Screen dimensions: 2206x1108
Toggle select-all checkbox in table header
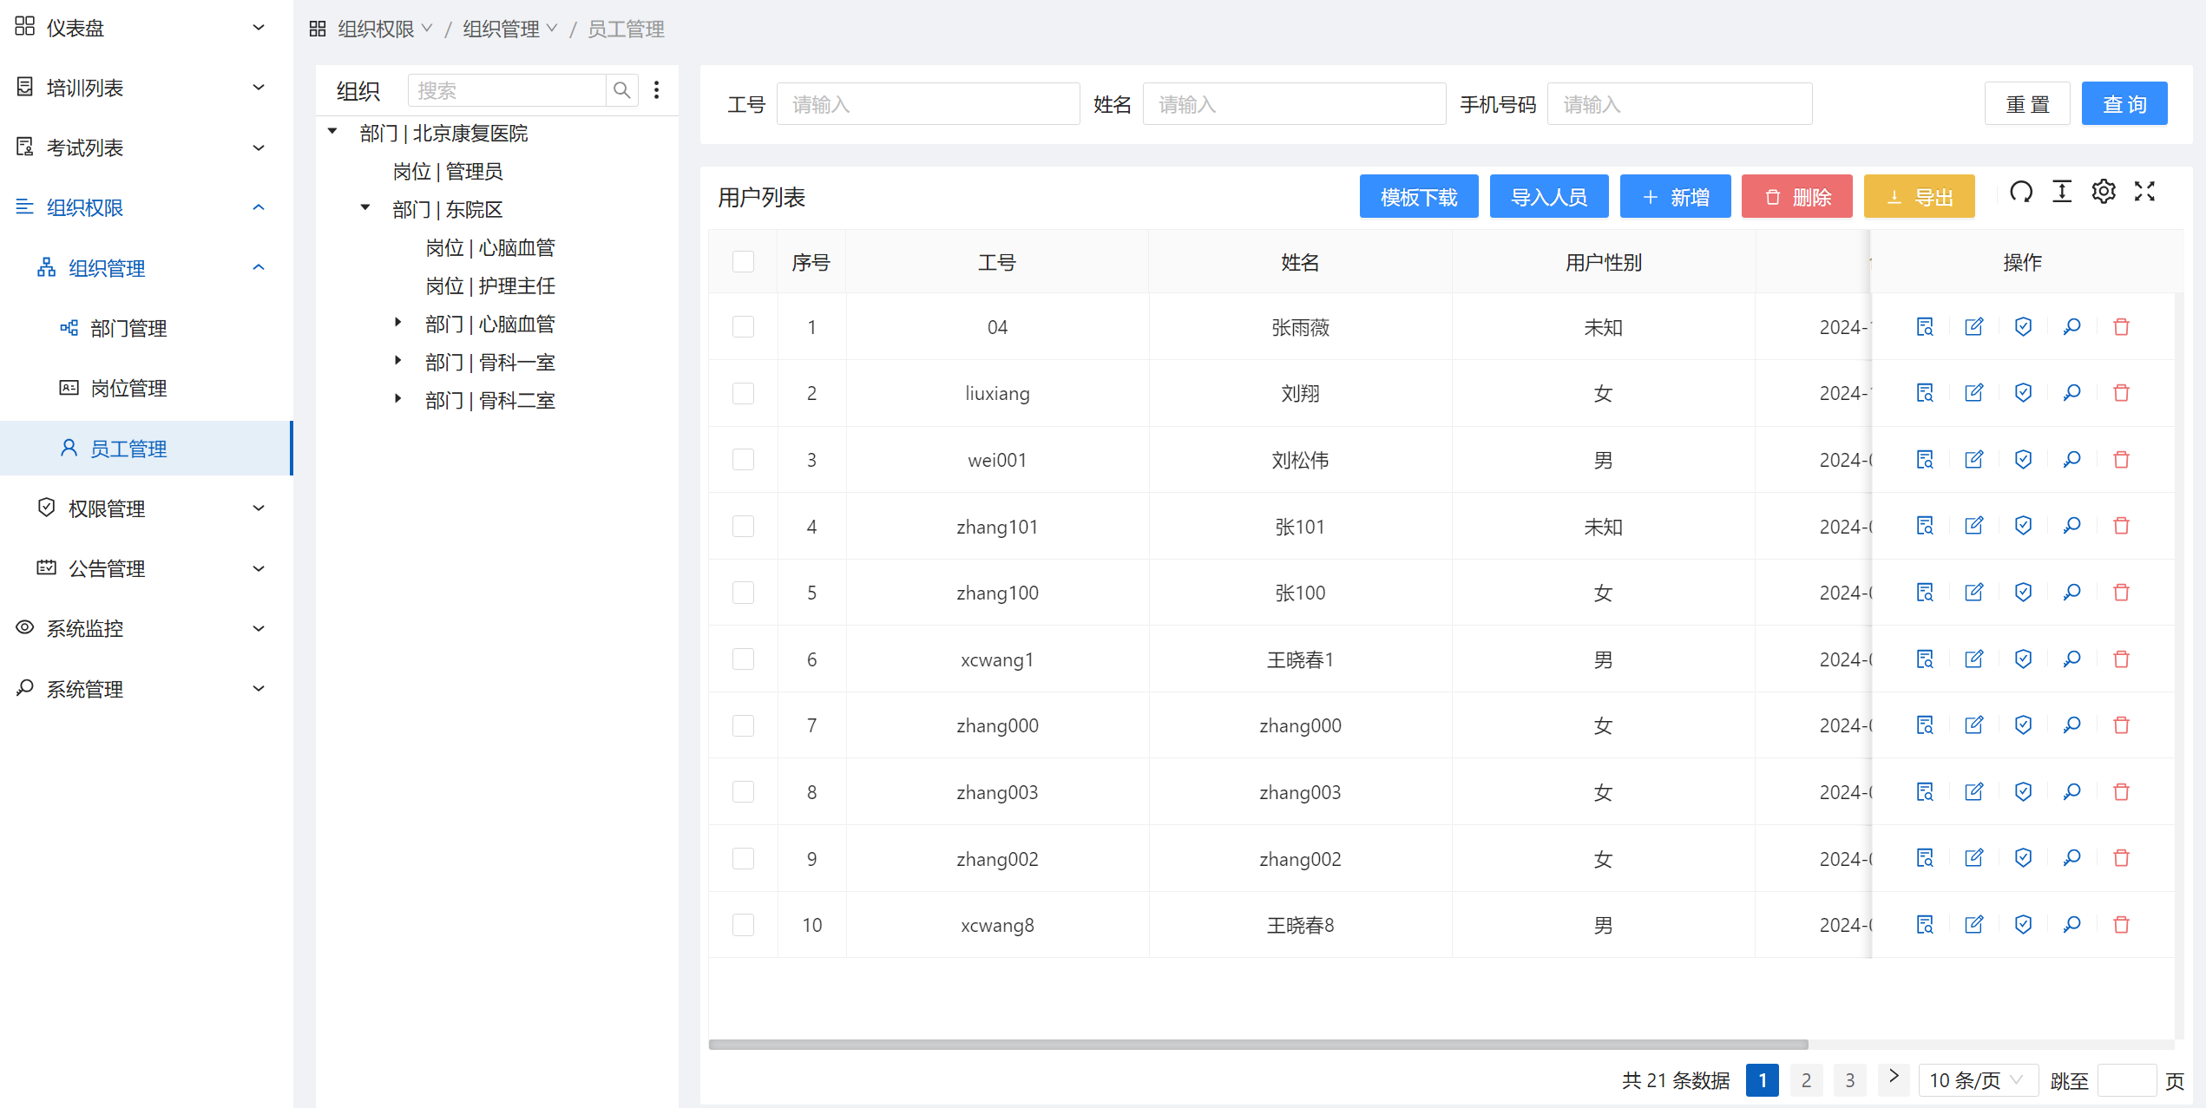pyautogui.click(x=743, y=262)
